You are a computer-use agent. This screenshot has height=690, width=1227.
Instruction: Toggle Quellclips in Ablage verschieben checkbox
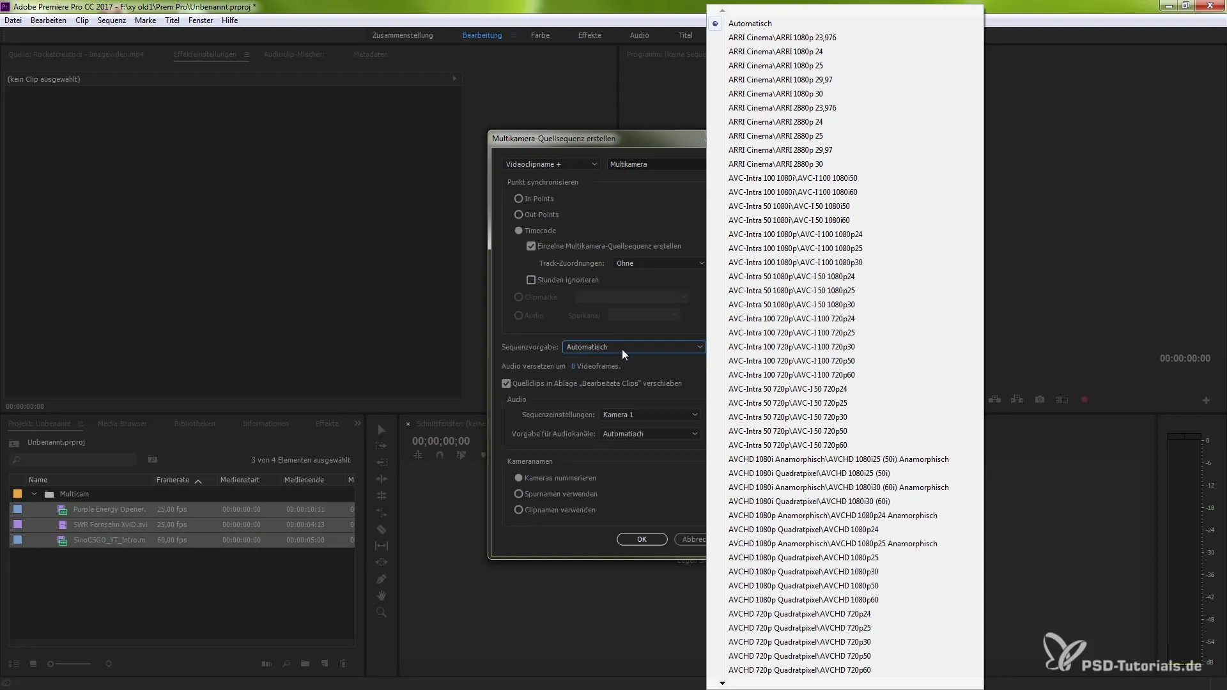pyautogui.click(x=506, y=383)
